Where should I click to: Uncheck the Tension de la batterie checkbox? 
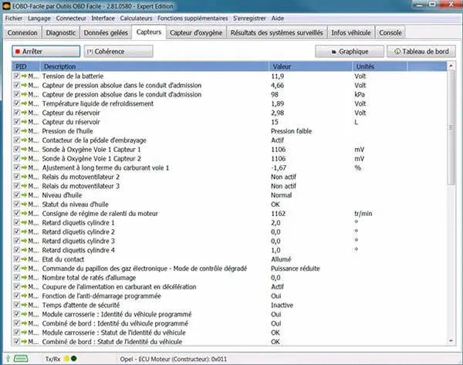tap(17, 77)
